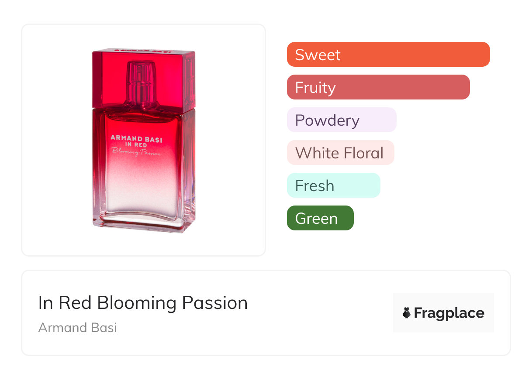The width and height of the screenshot is (532, 377).
Task: Open the Armand Basi brand link
Action: (77, 328)
